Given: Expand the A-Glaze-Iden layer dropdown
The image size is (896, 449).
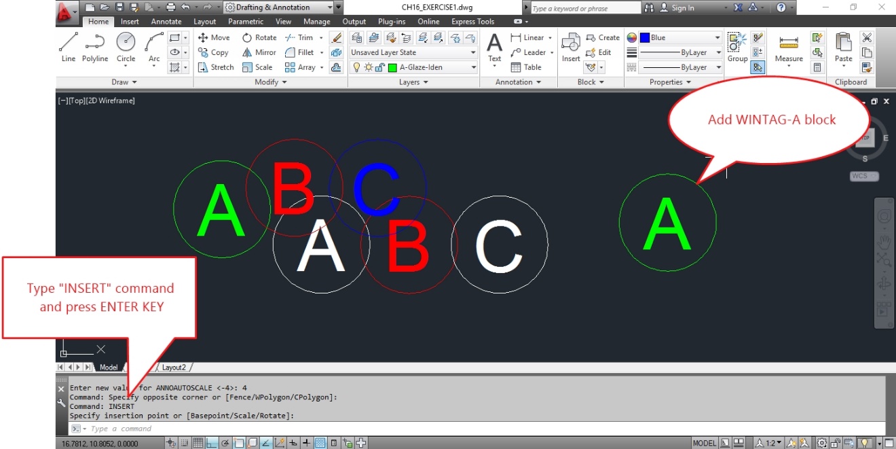Looking at the screenshot, I should (x=472, y=67).
